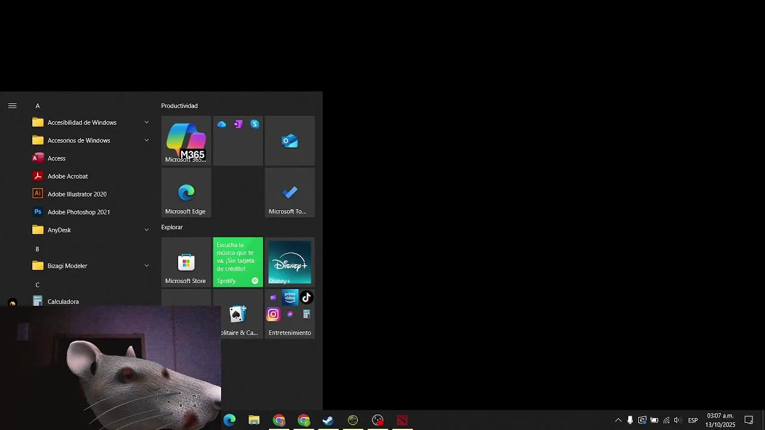This screenshot has height=430, width=765.
Task: Open File Explorer from the taskbar
Action: coord(254,420)
